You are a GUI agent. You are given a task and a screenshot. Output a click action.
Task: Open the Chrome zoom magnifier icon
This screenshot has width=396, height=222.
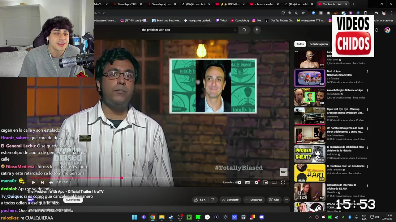[x=290, y=13]
